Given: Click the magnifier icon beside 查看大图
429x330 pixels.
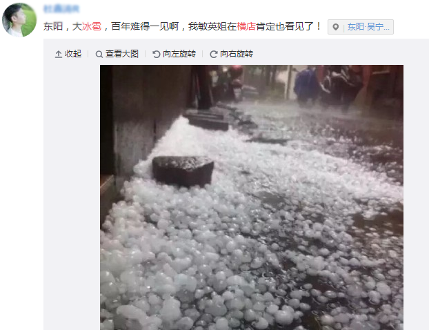Looking at the screenshot, I should [99, 55].
